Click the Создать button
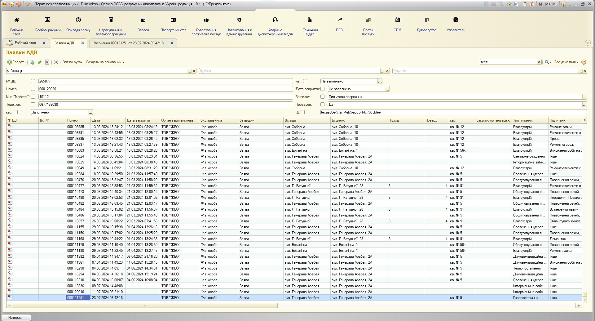Screen dimensions: 595x321 16,62
